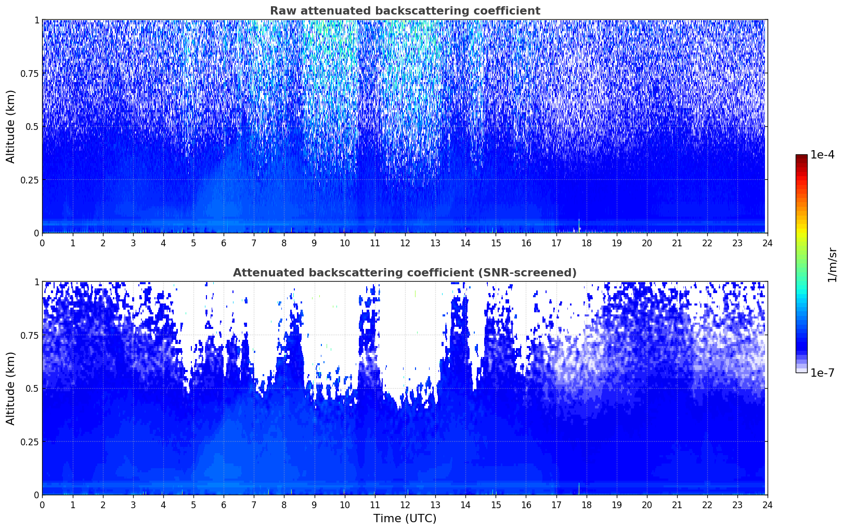
Task: Click hour tick '9' under the SNR-screened plot
Action: click(x=314, y=505)
